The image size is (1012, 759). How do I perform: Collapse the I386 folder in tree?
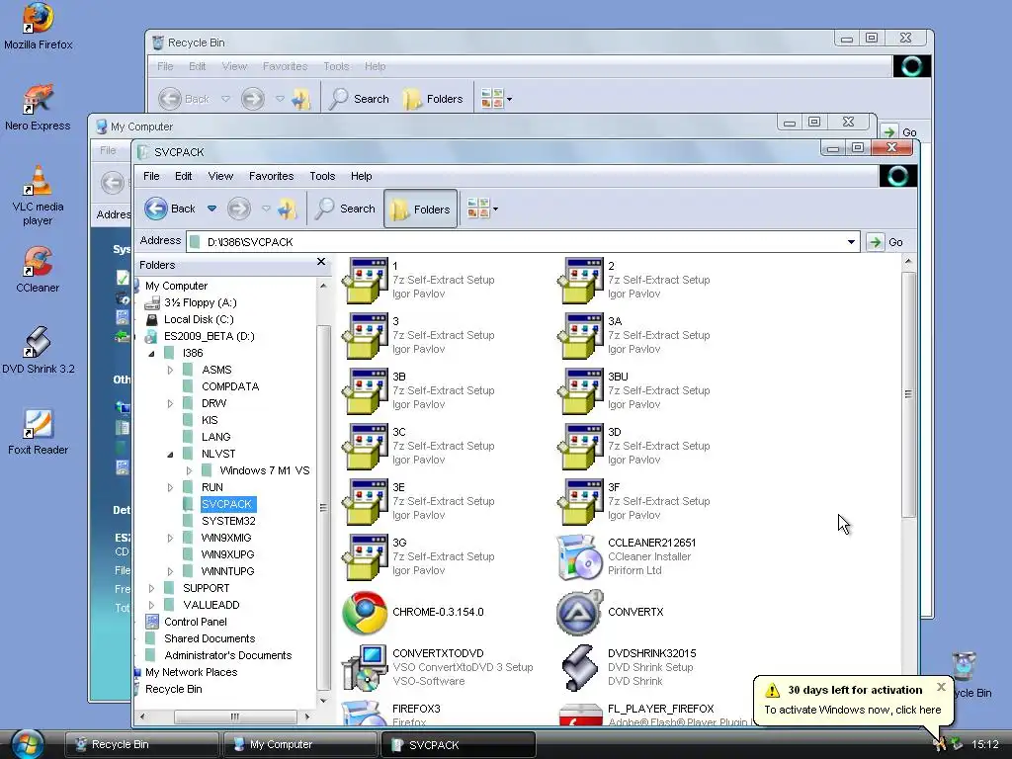[151, 353]
